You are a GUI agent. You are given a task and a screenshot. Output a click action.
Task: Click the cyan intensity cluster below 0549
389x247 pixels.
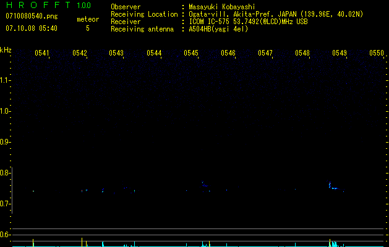click(335, 244)
